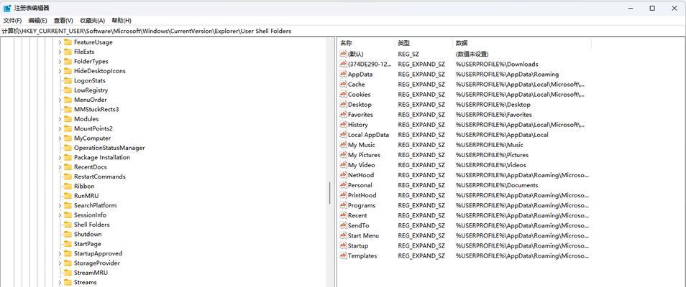Click the %USERPROFILE%\Documents data cell

click(x=497, y=185)
